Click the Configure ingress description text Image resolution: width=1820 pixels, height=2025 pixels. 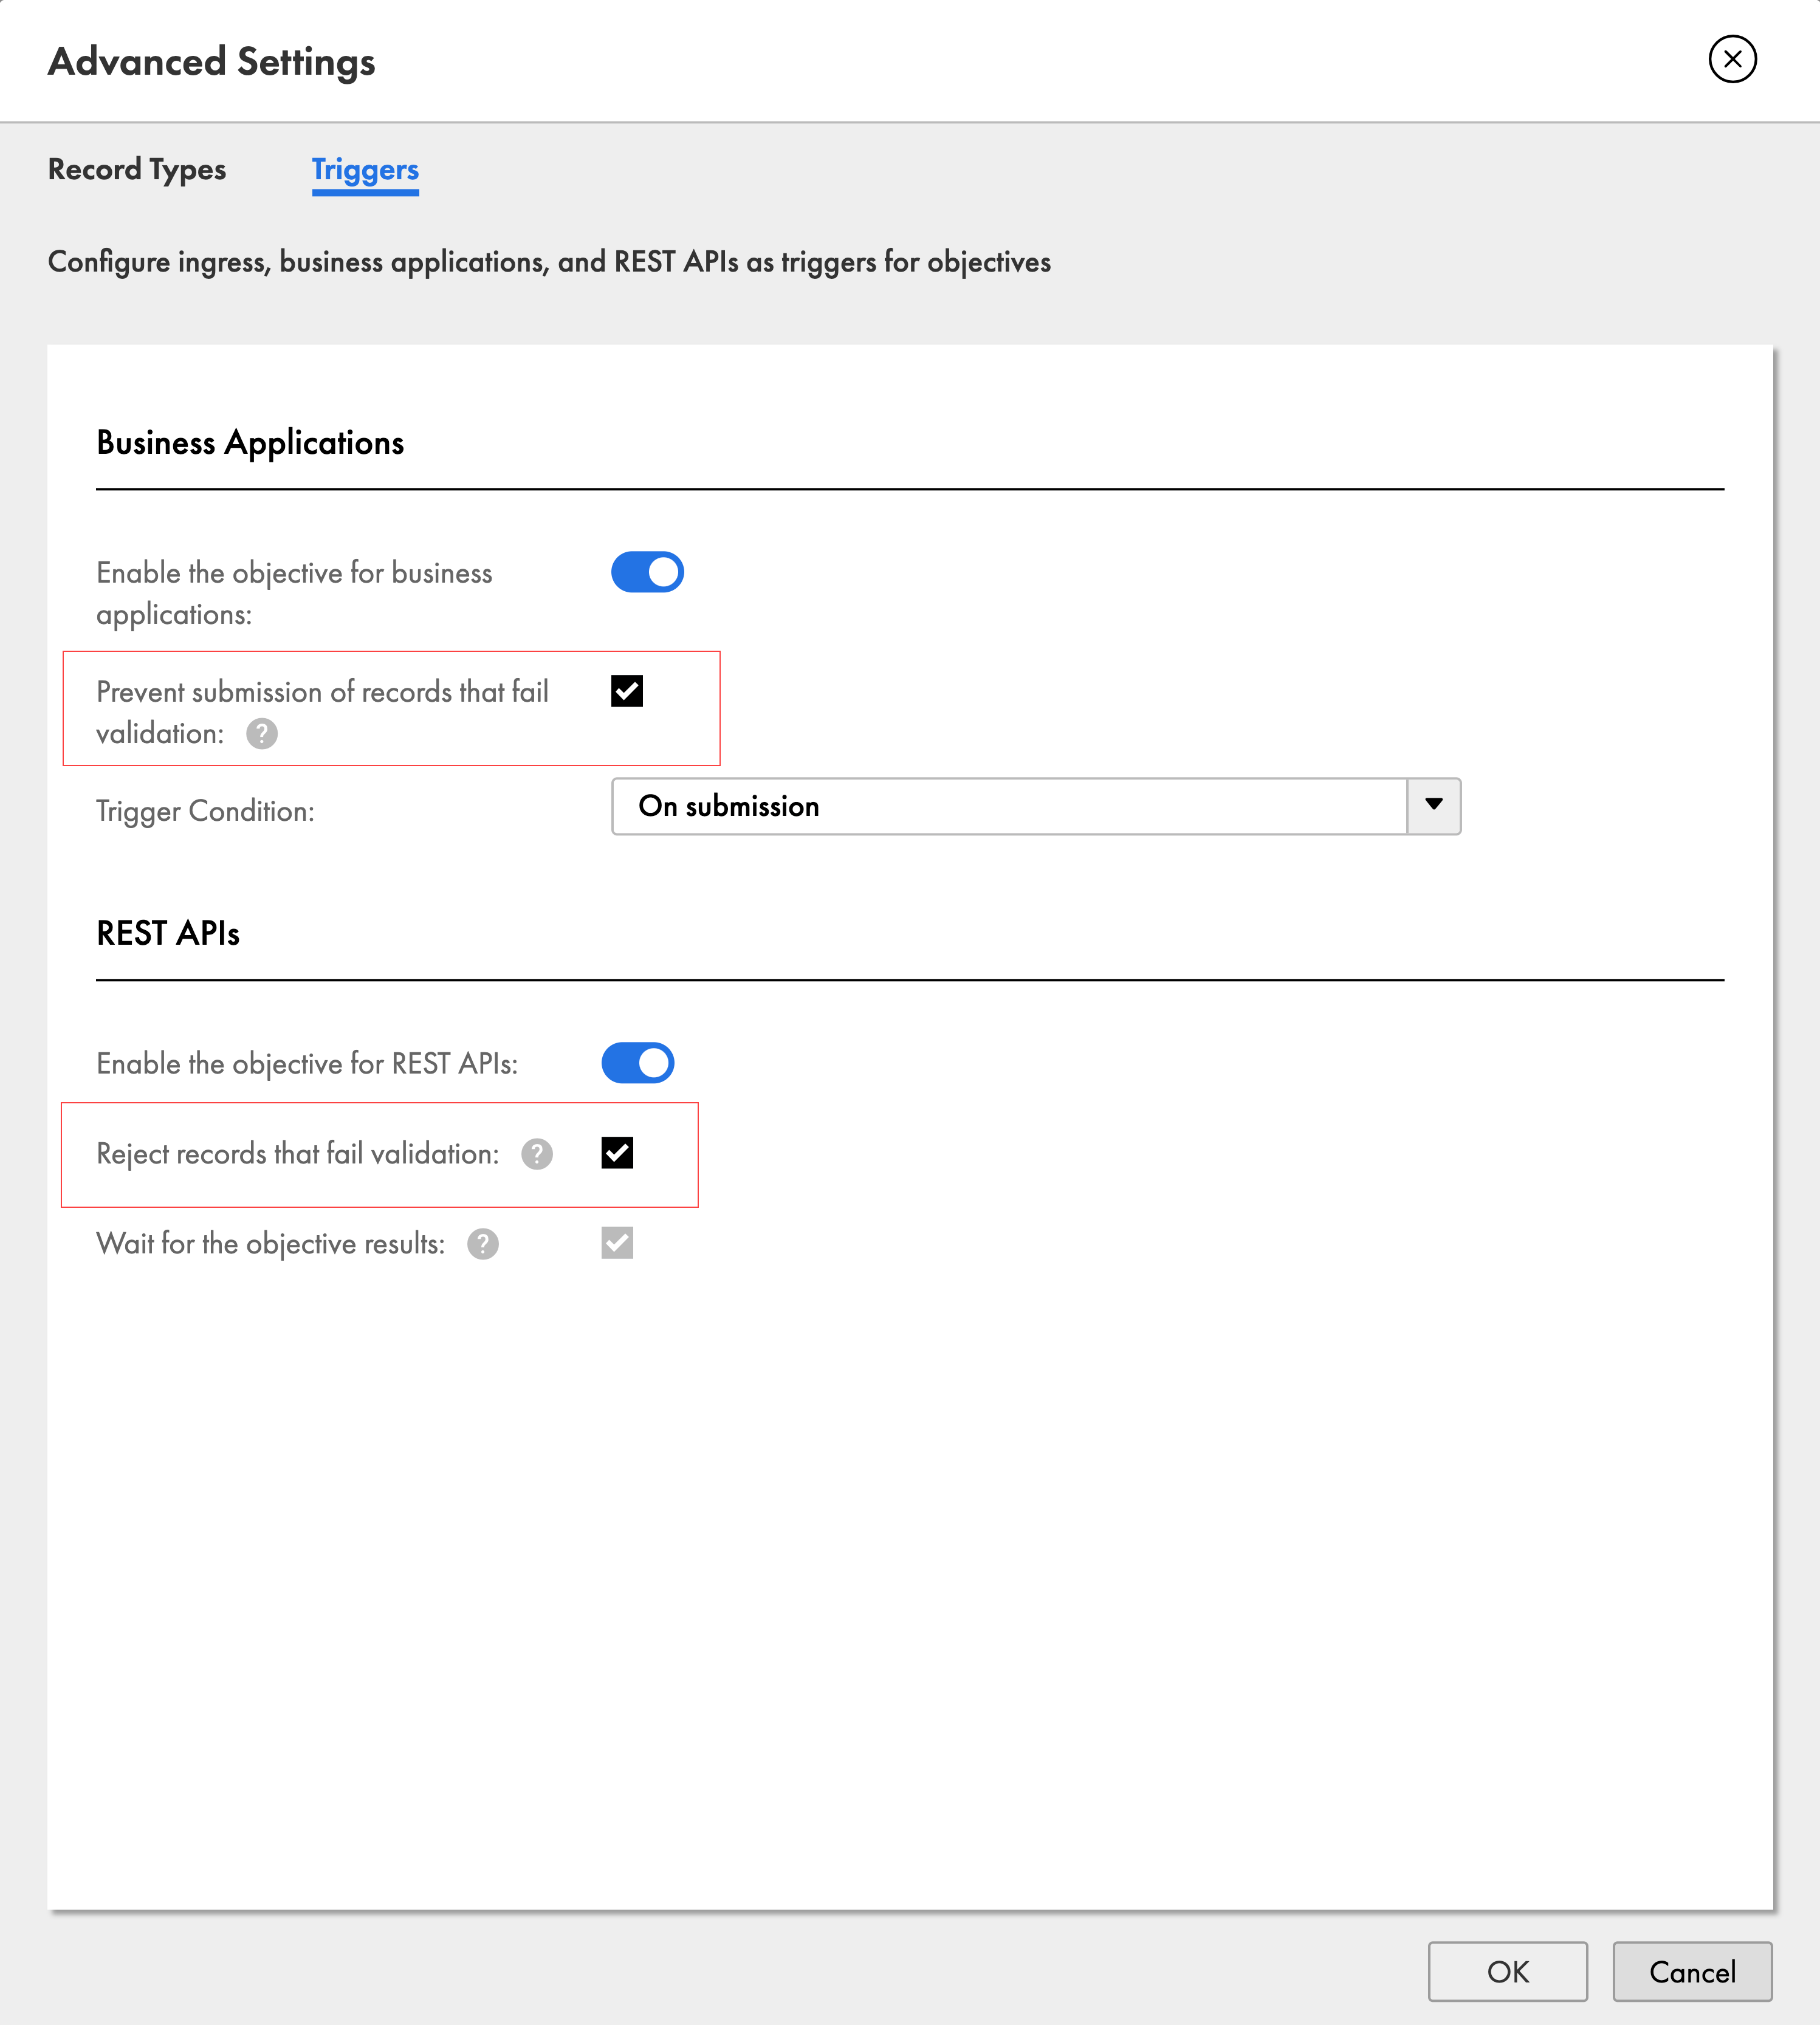click(549, 262)
